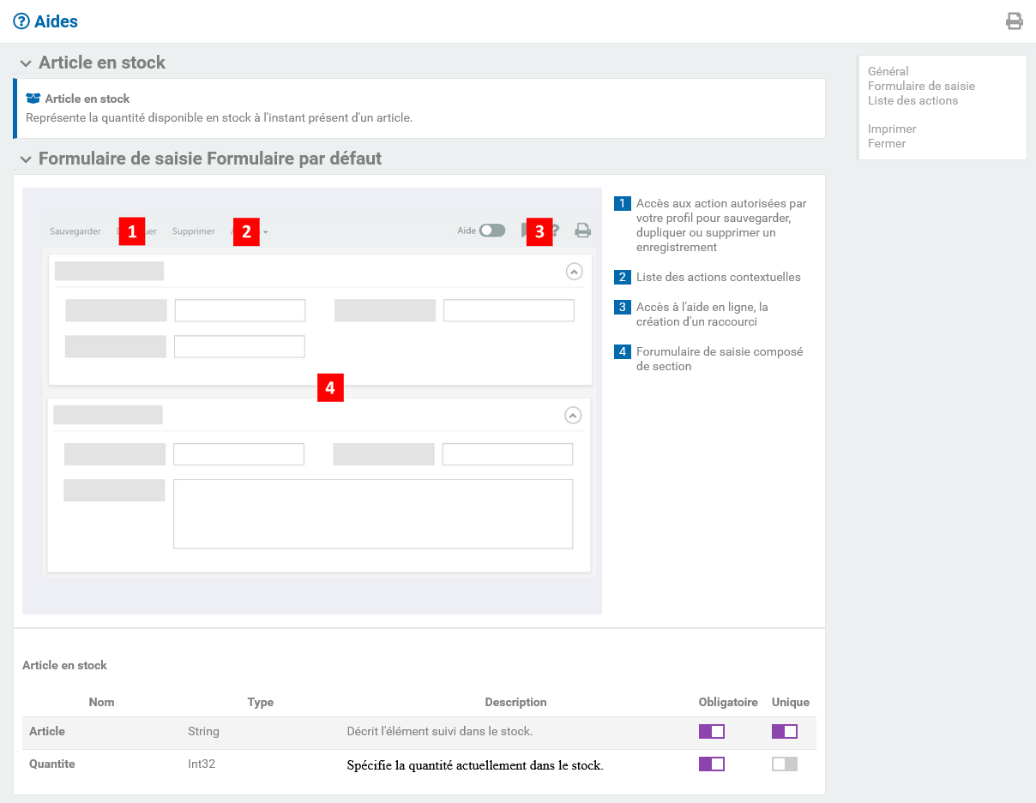Click the Fermer link in side panel
This screenshot has width=1036, height=803.
pyautogui.click(x=887, y=143)
